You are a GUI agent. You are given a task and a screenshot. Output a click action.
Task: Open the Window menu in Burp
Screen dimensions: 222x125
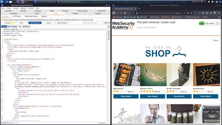tap(31, 8)
